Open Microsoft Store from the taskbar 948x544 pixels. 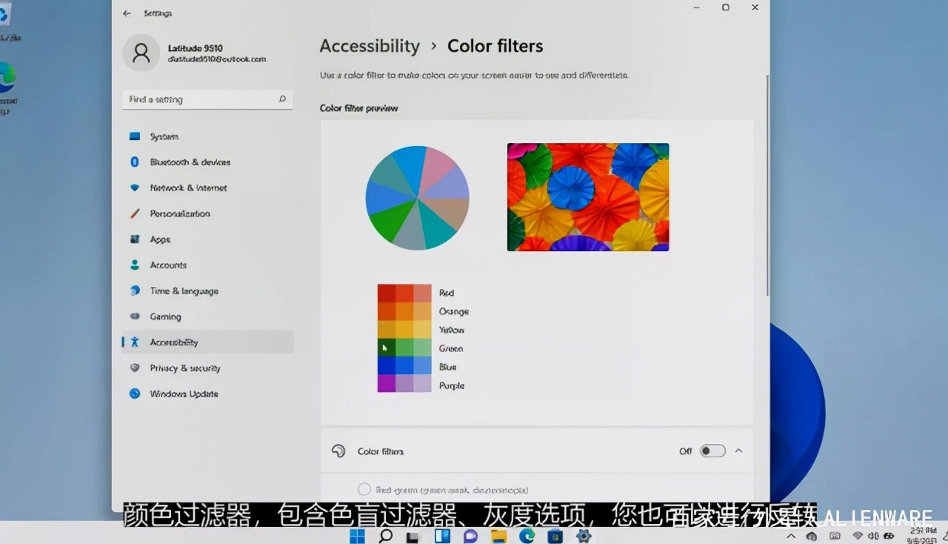tap(555, 536)
